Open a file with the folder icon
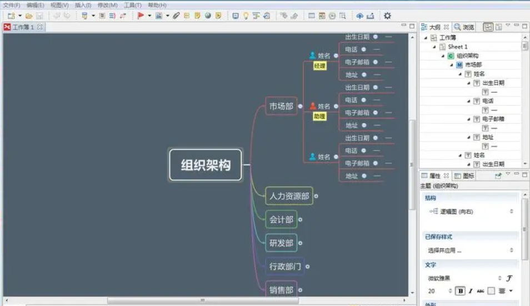530x306 pixels. (x=29, y=16)
